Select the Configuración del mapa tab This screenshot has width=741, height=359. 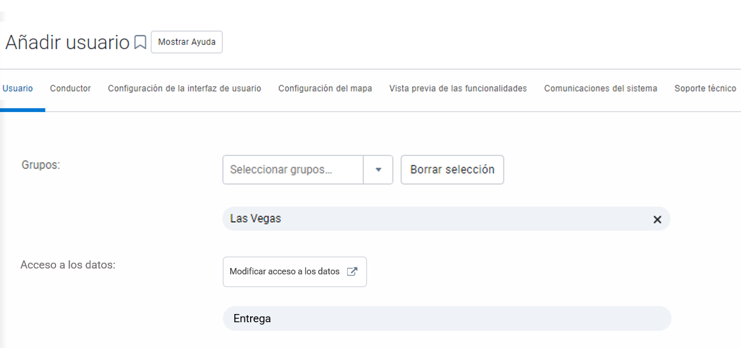point(325,89)
